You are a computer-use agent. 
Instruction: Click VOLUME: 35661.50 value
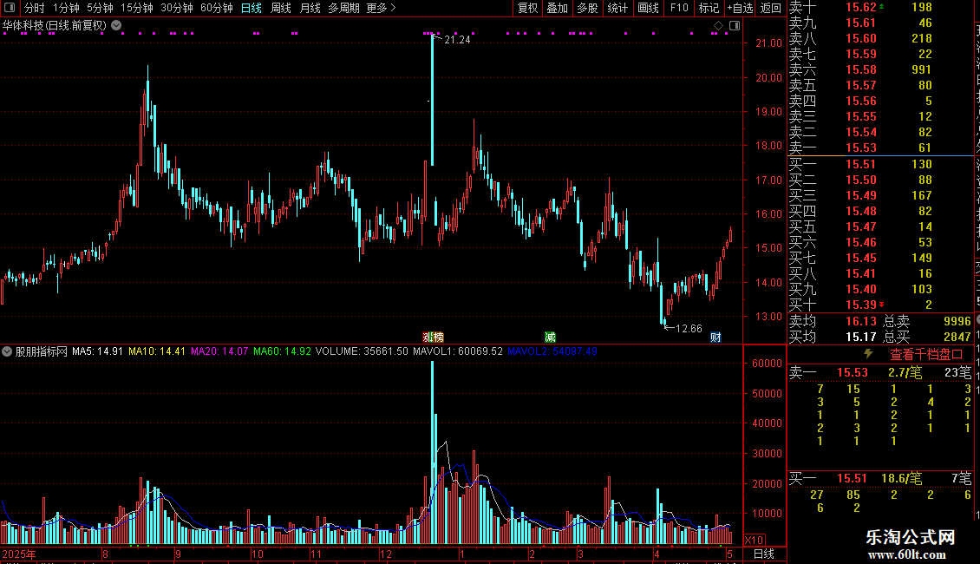point(362,351)
